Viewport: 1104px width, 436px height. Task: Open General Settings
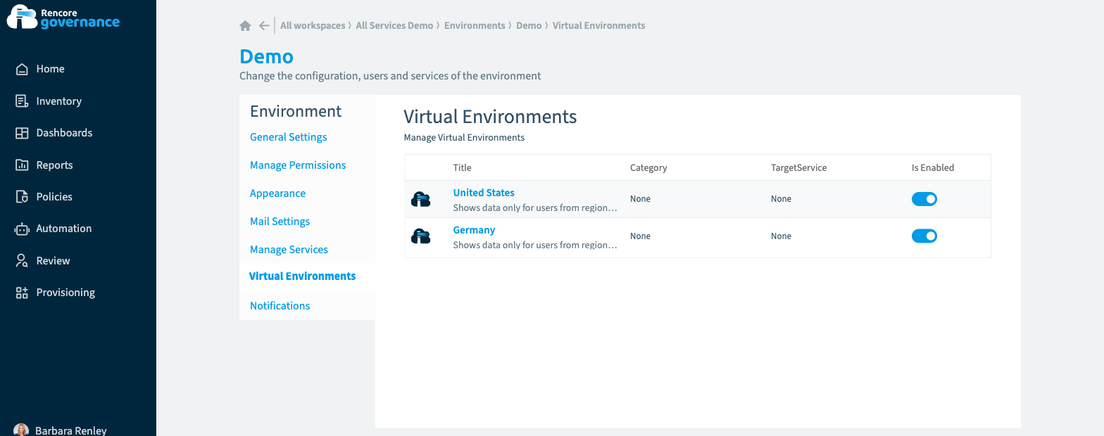[x=288, y=137]
